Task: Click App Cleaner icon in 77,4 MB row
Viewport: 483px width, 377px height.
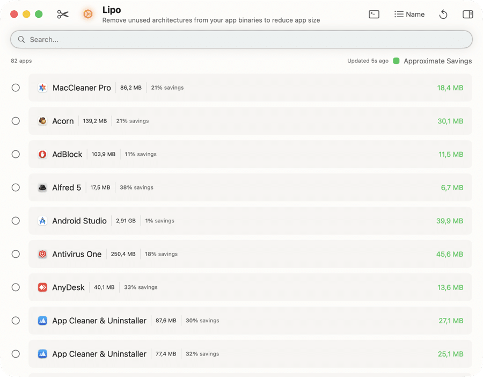Action: pos(42,354)
